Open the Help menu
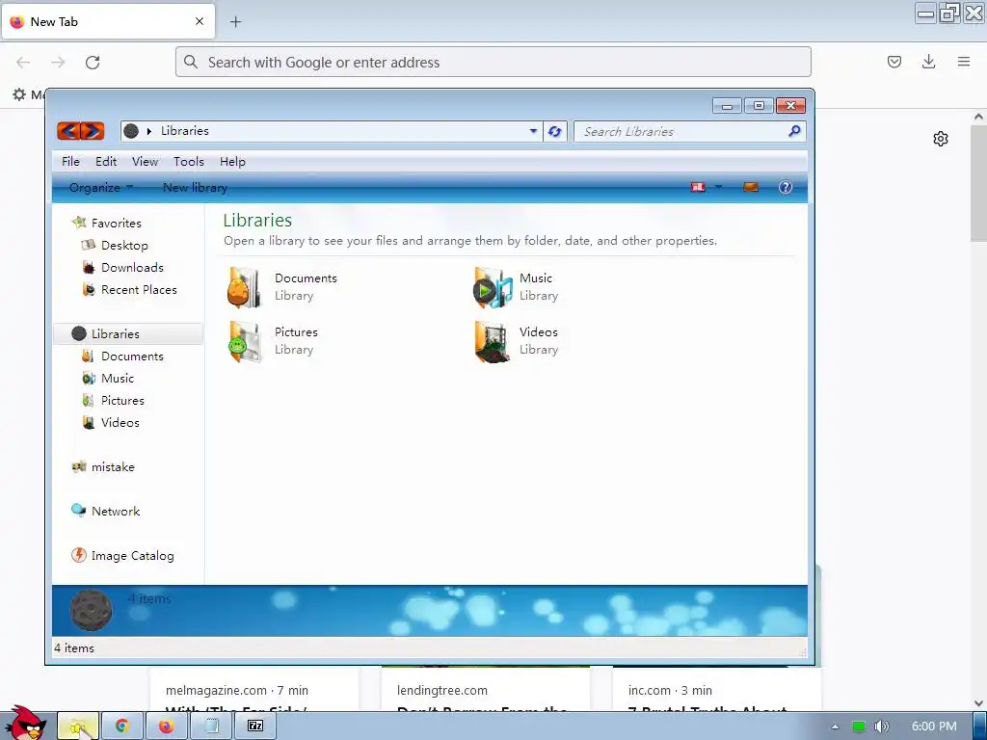987x740 pixels. click(x=232, y=161)
